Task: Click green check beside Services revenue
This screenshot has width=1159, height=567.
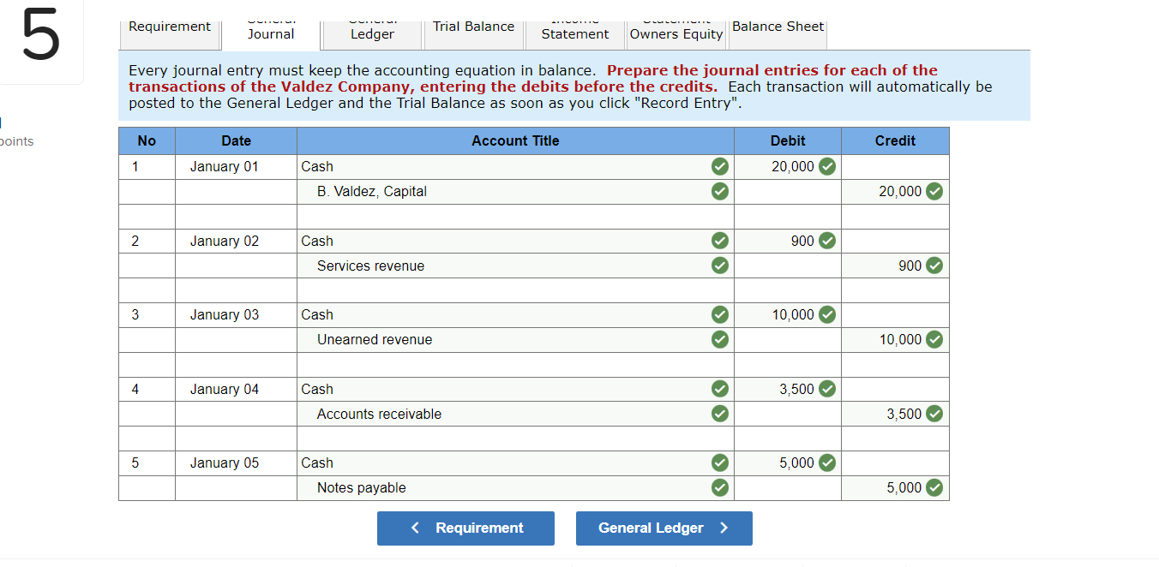Action: 720,266
